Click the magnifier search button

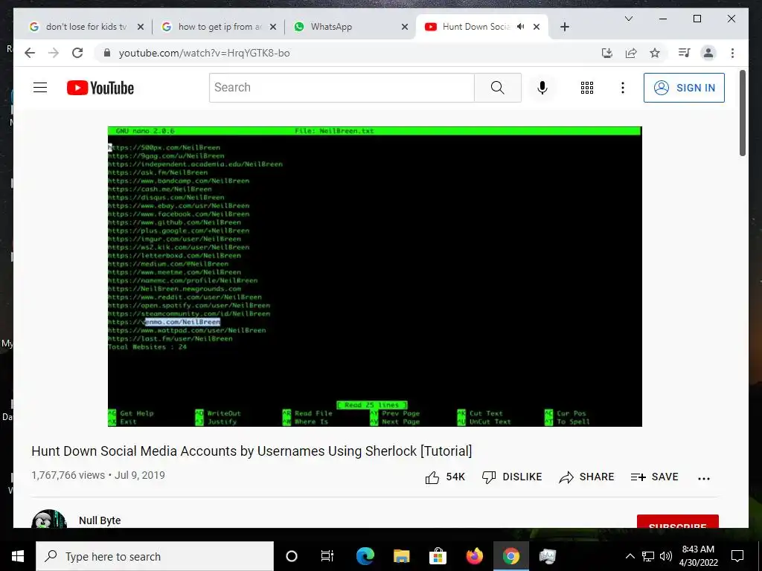498,88
